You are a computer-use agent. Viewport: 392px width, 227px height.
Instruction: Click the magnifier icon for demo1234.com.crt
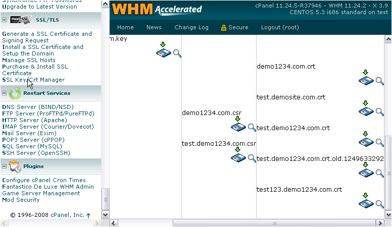(x=379, y=81)
